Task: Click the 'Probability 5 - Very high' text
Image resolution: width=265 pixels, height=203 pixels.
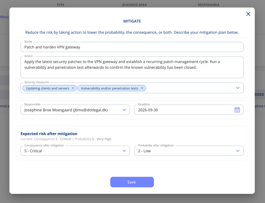Action: [x=93, y=139]
